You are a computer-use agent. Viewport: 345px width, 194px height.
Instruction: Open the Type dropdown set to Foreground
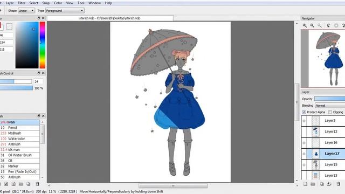[x=65, y=11]
